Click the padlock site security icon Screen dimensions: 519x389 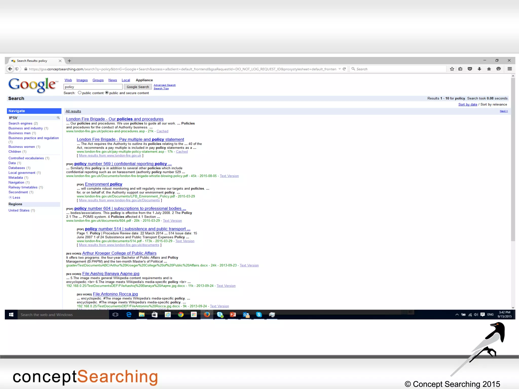tap(26, 69)
